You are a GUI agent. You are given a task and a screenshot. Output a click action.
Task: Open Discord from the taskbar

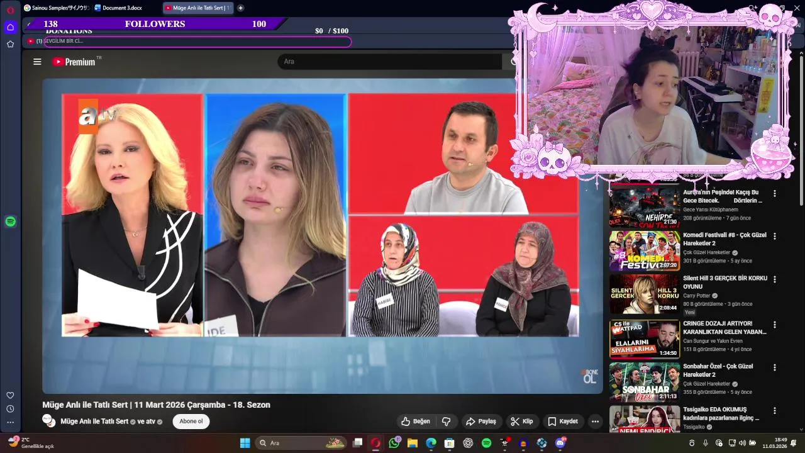coord(560,443)
